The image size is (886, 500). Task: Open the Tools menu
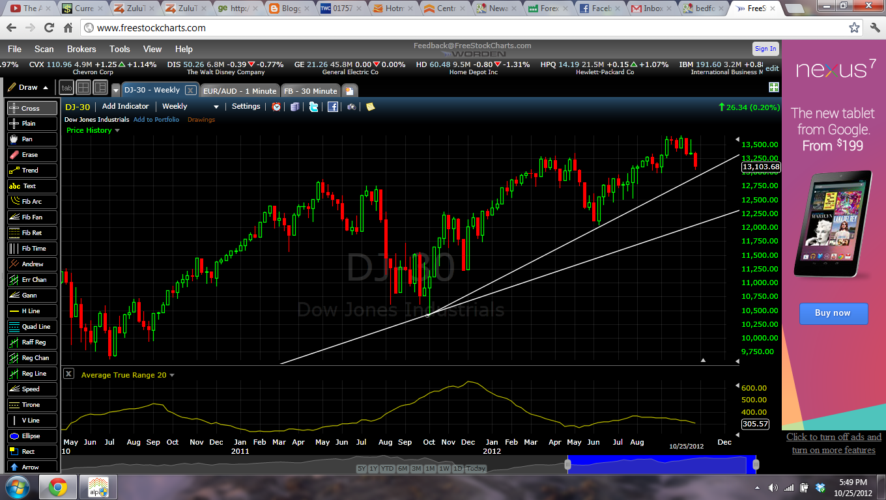(x=120, y=49)
